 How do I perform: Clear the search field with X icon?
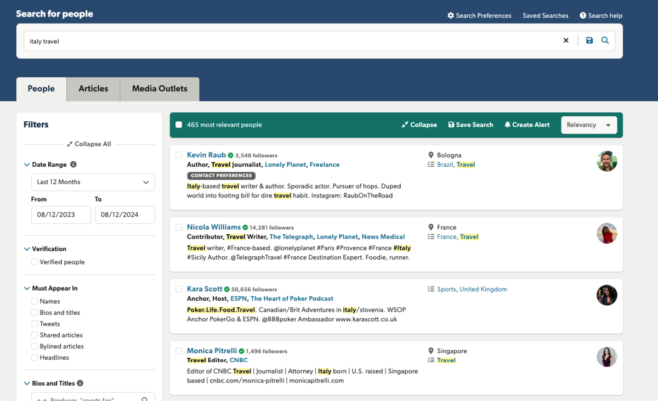click(x=566, y=41)
